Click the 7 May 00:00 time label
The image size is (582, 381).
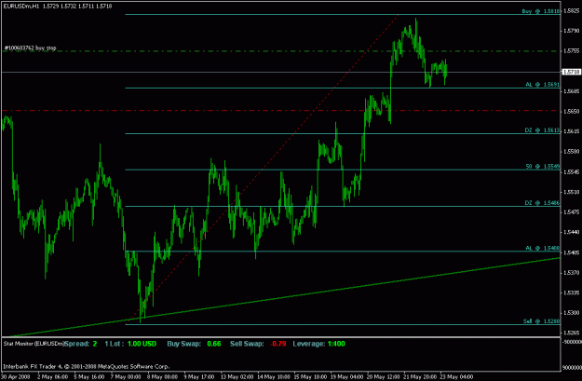pos(126,376)
